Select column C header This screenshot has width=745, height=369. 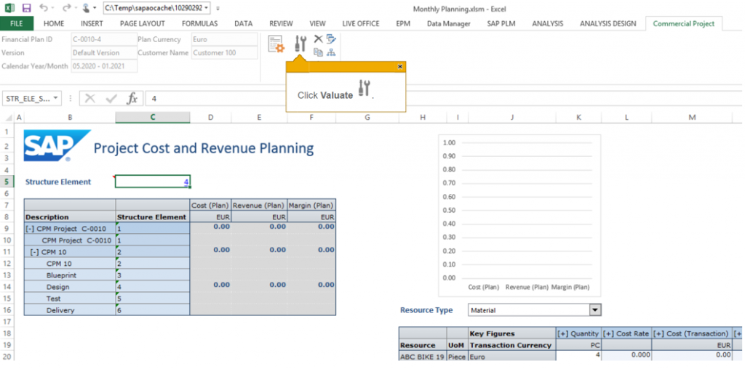[x=153, y=117]
